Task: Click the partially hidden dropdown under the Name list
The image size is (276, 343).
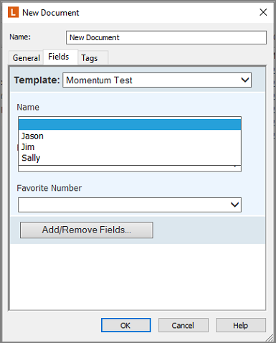Action: pyautogui.click(x=130, y=169)
